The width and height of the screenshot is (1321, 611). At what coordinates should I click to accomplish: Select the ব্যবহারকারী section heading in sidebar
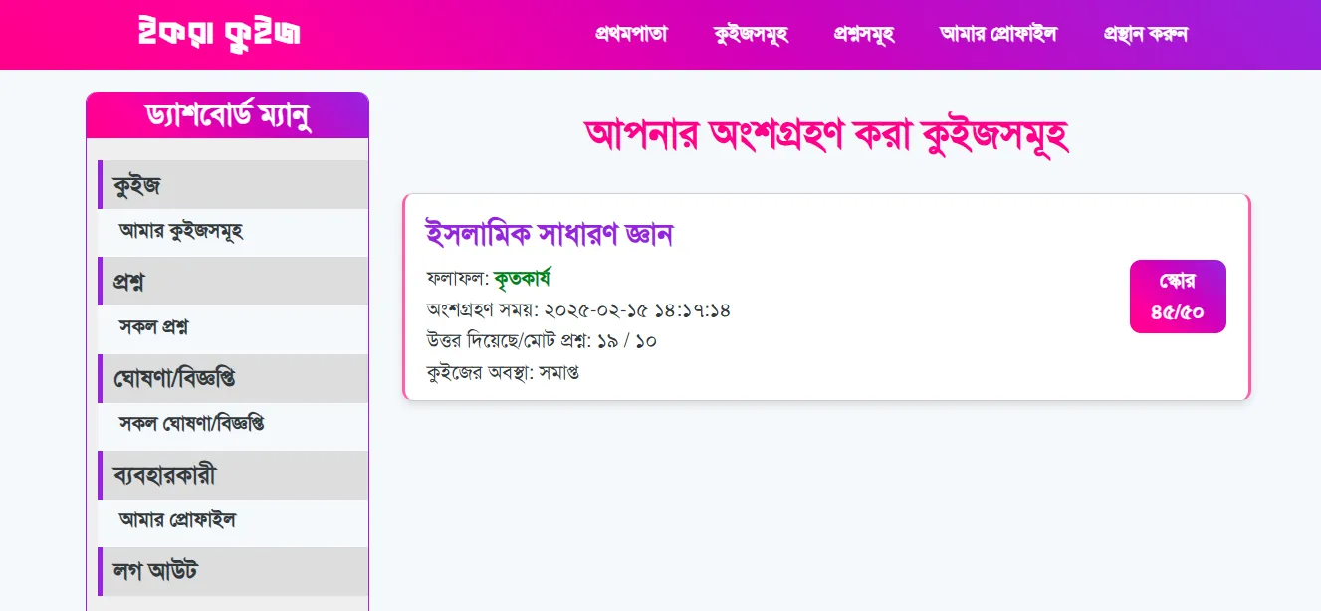pos(164,475)
